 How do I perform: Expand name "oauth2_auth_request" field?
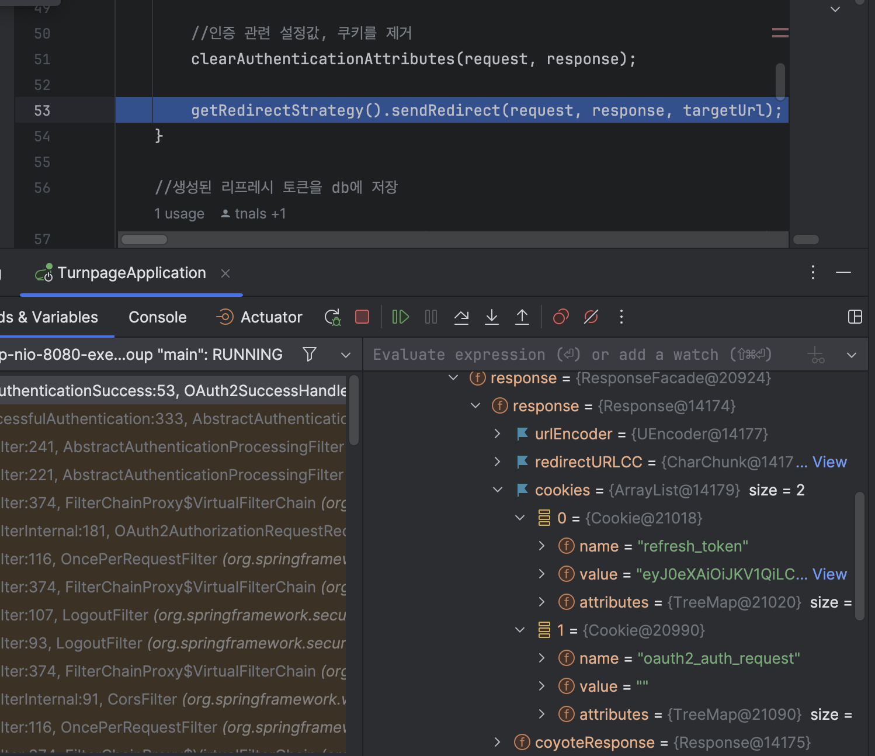click(542, 658)
